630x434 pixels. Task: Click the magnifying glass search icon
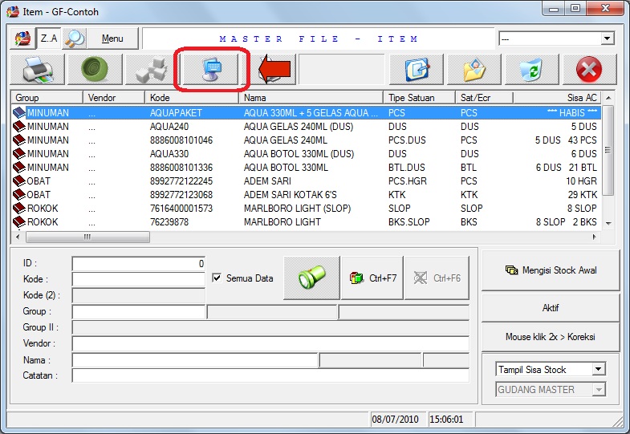(x=75, y=39)
